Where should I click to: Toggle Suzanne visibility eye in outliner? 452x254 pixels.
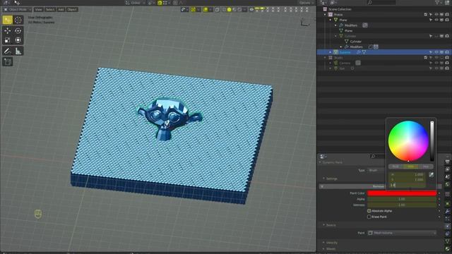pyautogui.click(x=436, y=52)
